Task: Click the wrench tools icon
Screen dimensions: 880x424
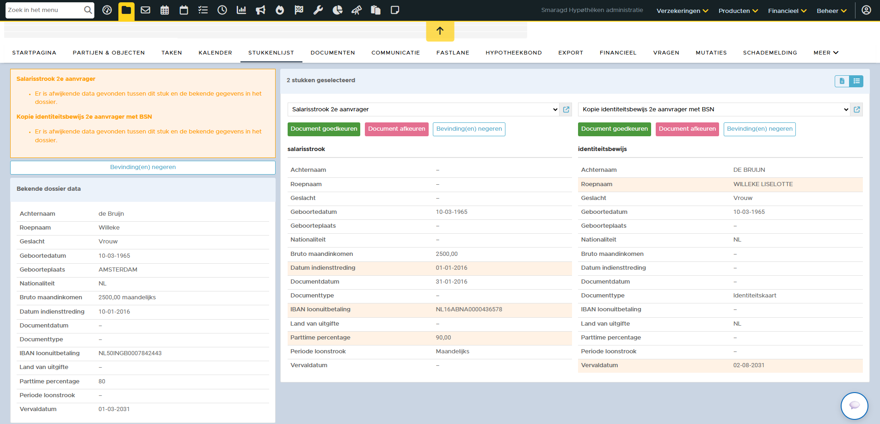Action: [x=318, y=10]
